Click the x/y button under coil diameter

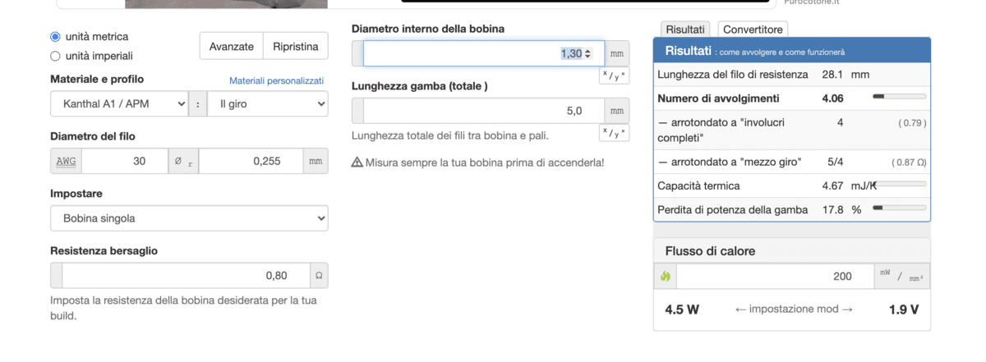point(614,76)
